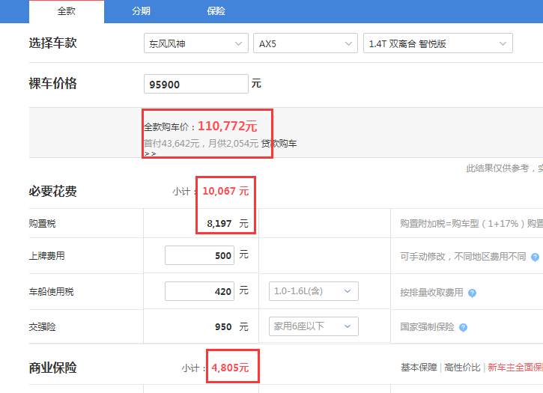Click the 首付43,642元 down payment text
The image size is (543, 393).
(172, 143)
